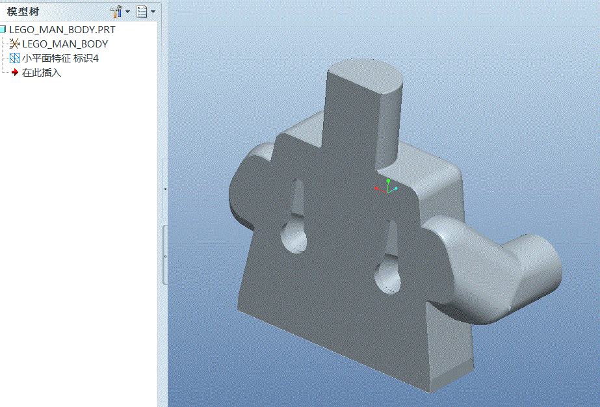Open the model tree show list icon
Screen dimensions: 600x407
142,12
